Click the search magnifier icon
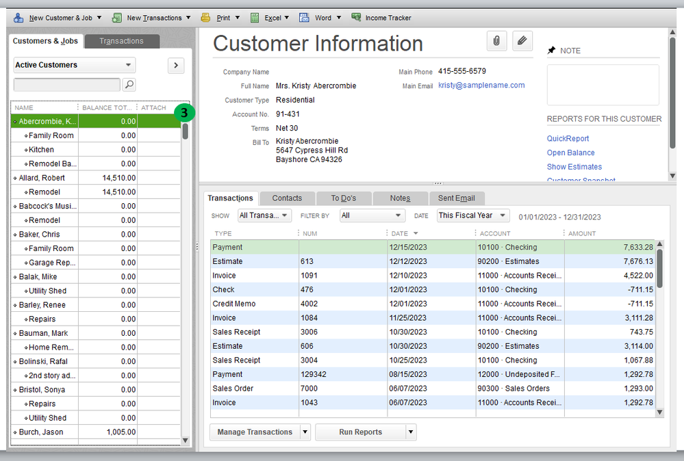 pyautogui.click(x=129, y=85)
